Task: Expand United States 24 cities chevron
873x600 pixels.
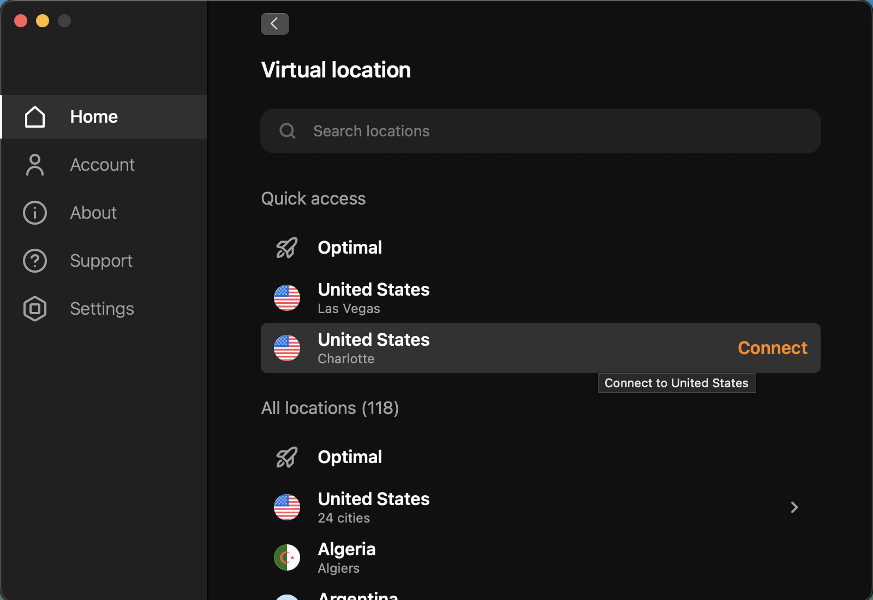Action: point(794,507)
